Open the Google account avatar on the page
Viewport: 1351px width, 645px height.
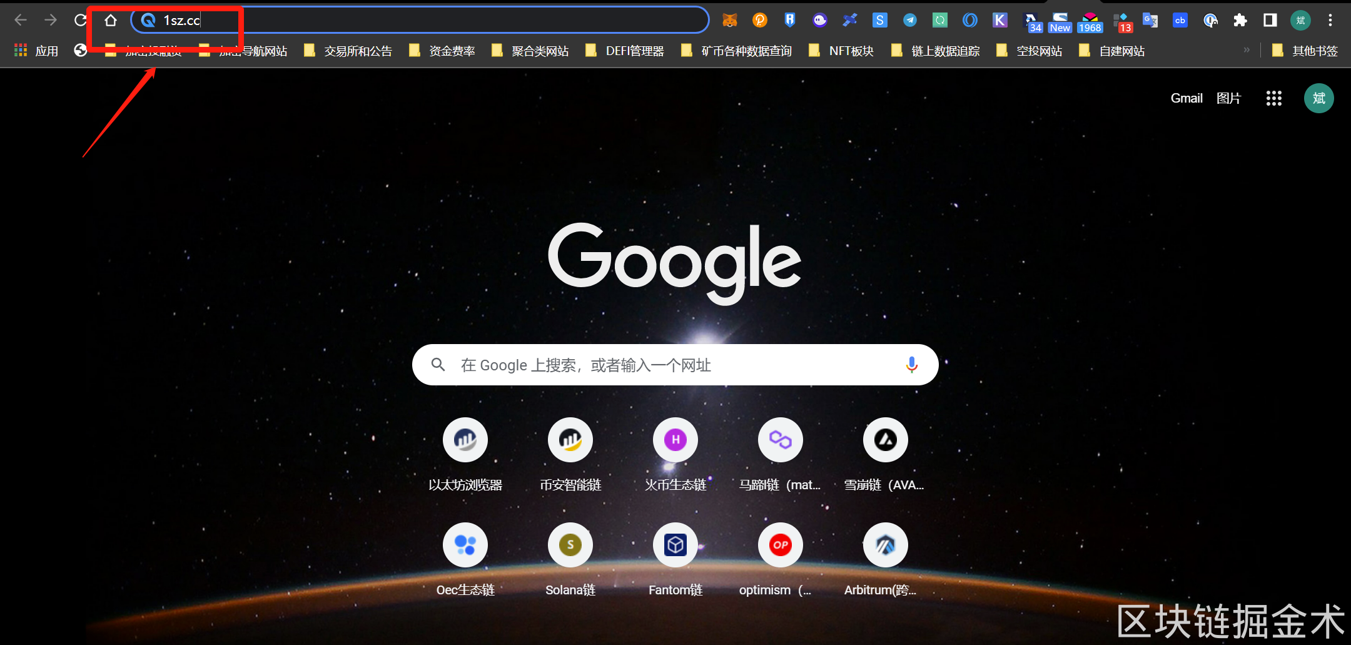[1319, 98]
